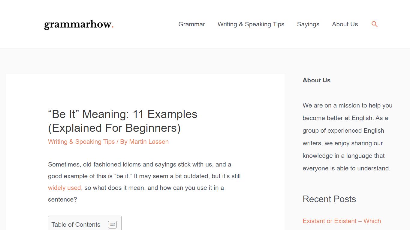Screen dimensions: 410x230
Task: Click the red dot in grammarhow logo
Action: tap(112, 27)
